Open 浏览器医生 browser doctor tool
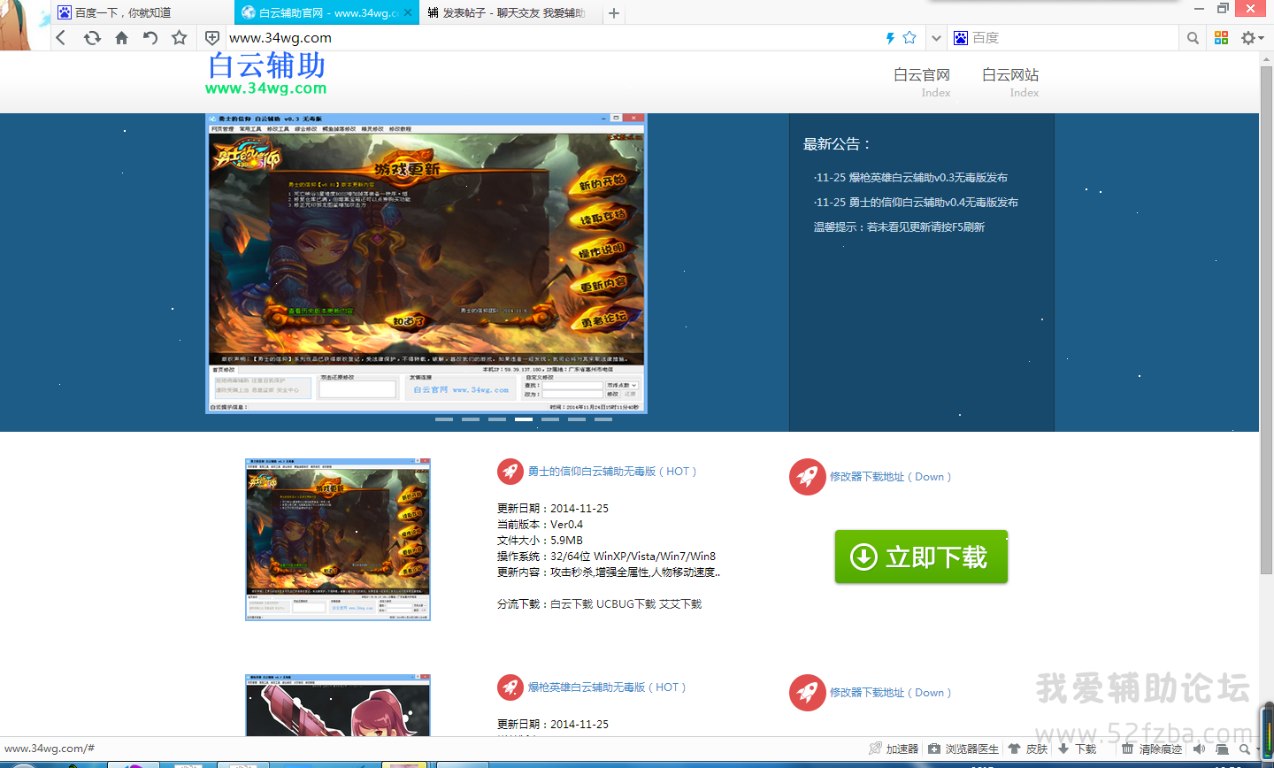Viewport: 1274px width, 768px height. (963, 749)
